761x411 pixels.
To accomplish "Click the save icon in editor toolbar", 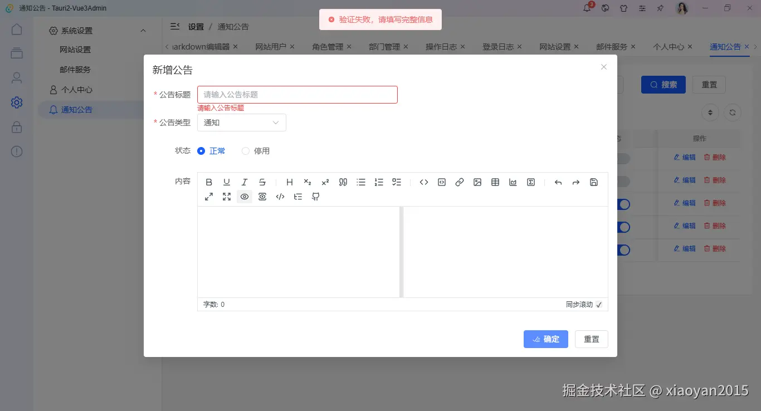I will click(593, 182).
